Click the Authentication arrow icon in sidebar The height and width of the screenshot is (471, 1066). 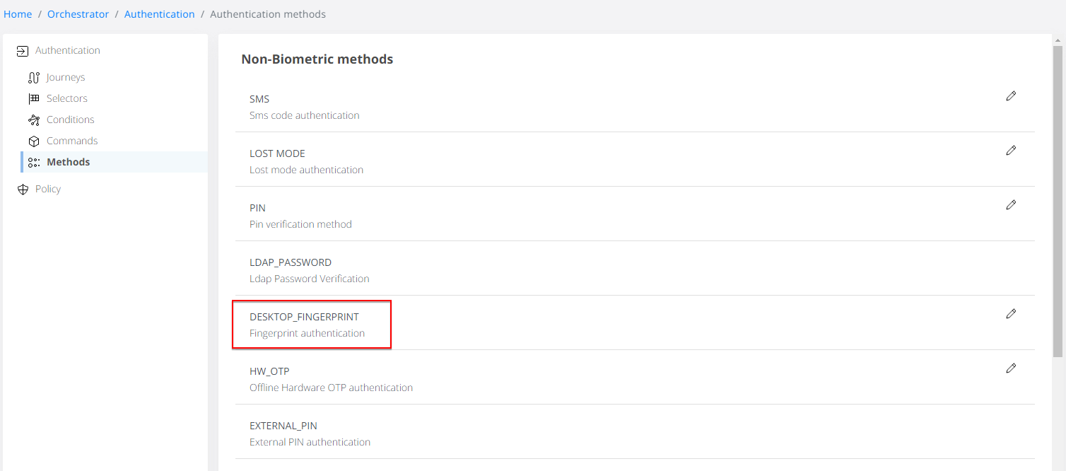(22, 50)
